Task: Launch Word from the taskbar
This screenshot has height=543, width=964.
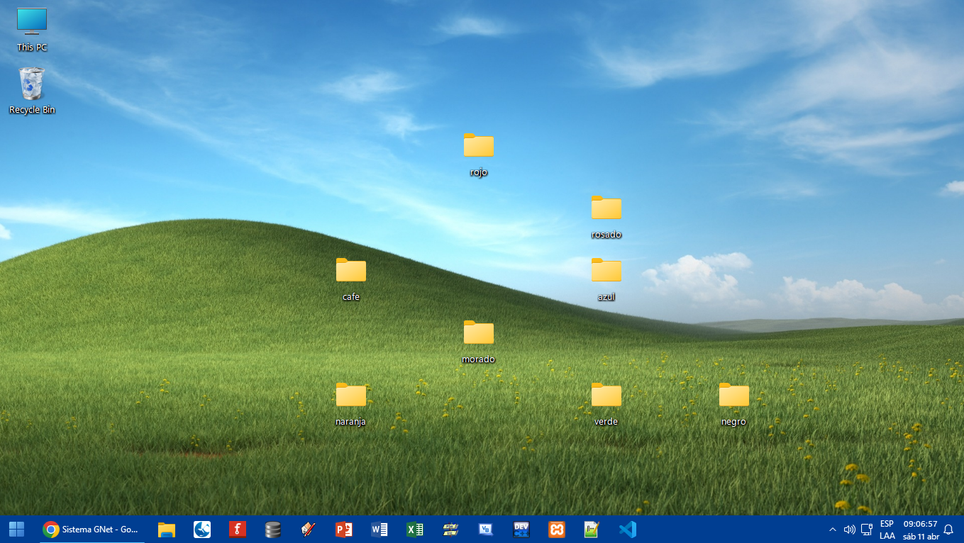Action: pos(379,529)
